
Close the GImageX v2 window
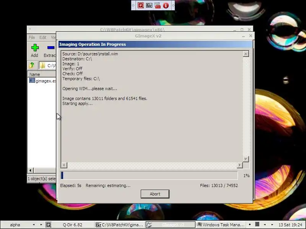pyautogui.click(x=251, y=36)
